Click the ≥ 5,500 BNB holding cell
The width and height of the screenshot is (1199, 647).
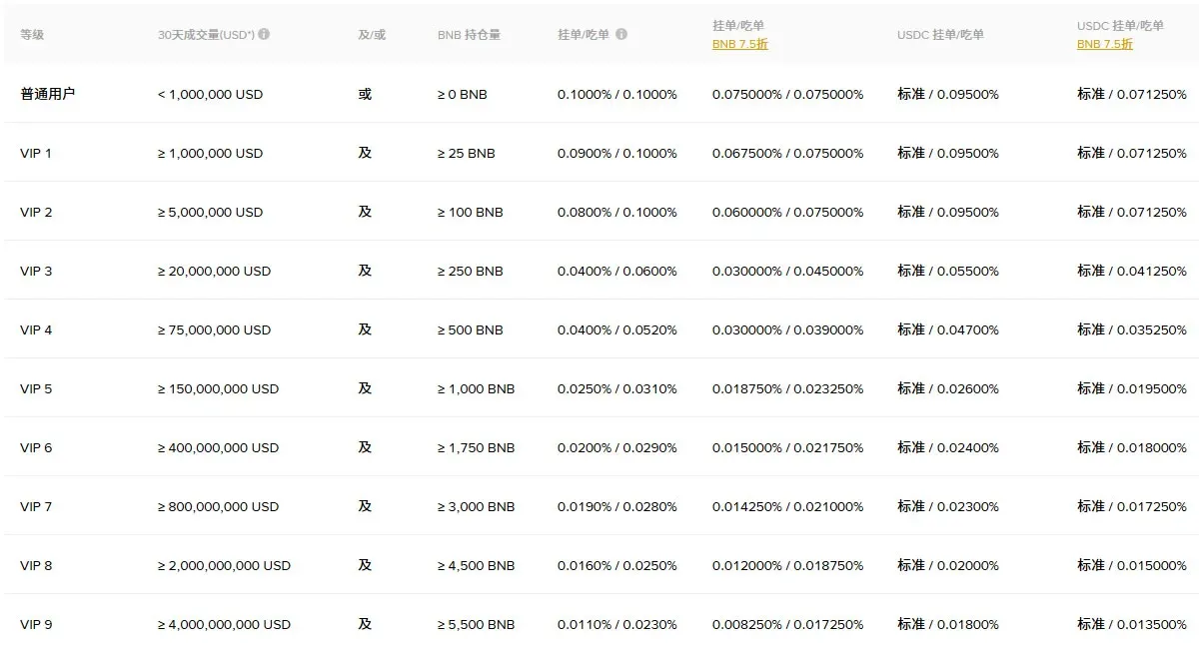pyautogui.click(x=477, y=624)
